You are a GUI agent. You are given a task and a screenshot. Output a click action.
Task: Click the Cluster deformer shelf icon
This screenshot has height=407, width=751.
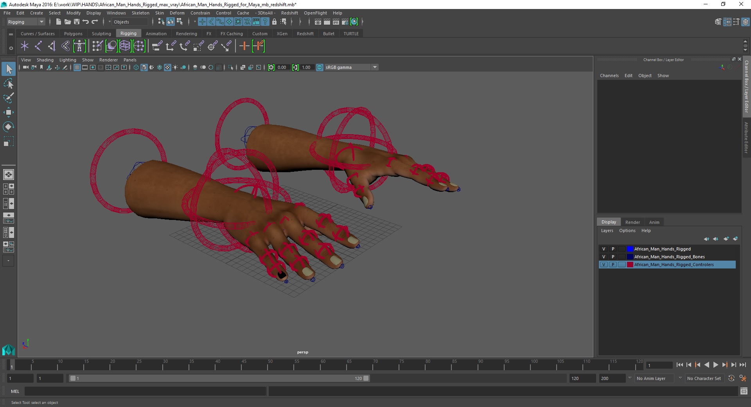click(x=139, y=46)
